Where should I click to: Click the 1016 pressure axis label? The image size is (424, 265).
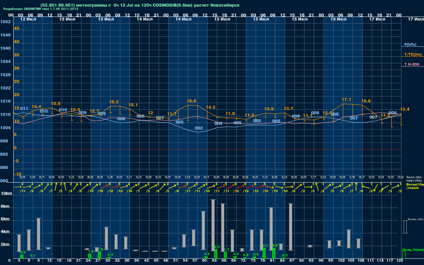5,101
